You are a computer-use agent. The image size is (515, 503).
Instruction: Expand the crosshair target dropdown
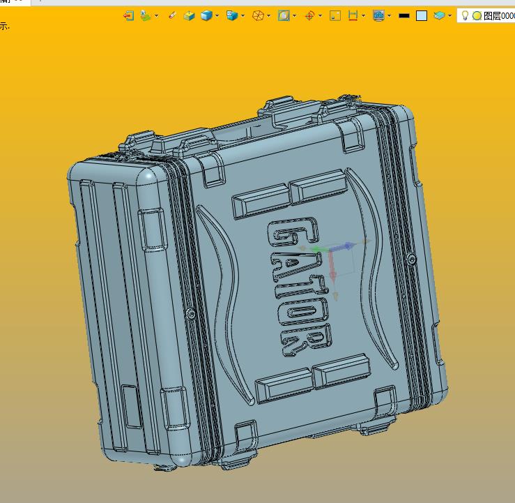[x=321, y=15]
